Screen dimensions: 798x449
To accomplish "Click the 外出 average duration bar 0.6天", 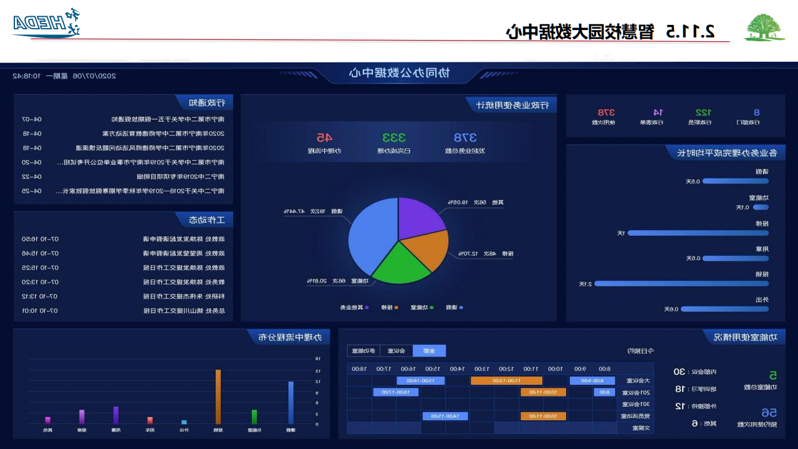I will [x=724, y=309].
